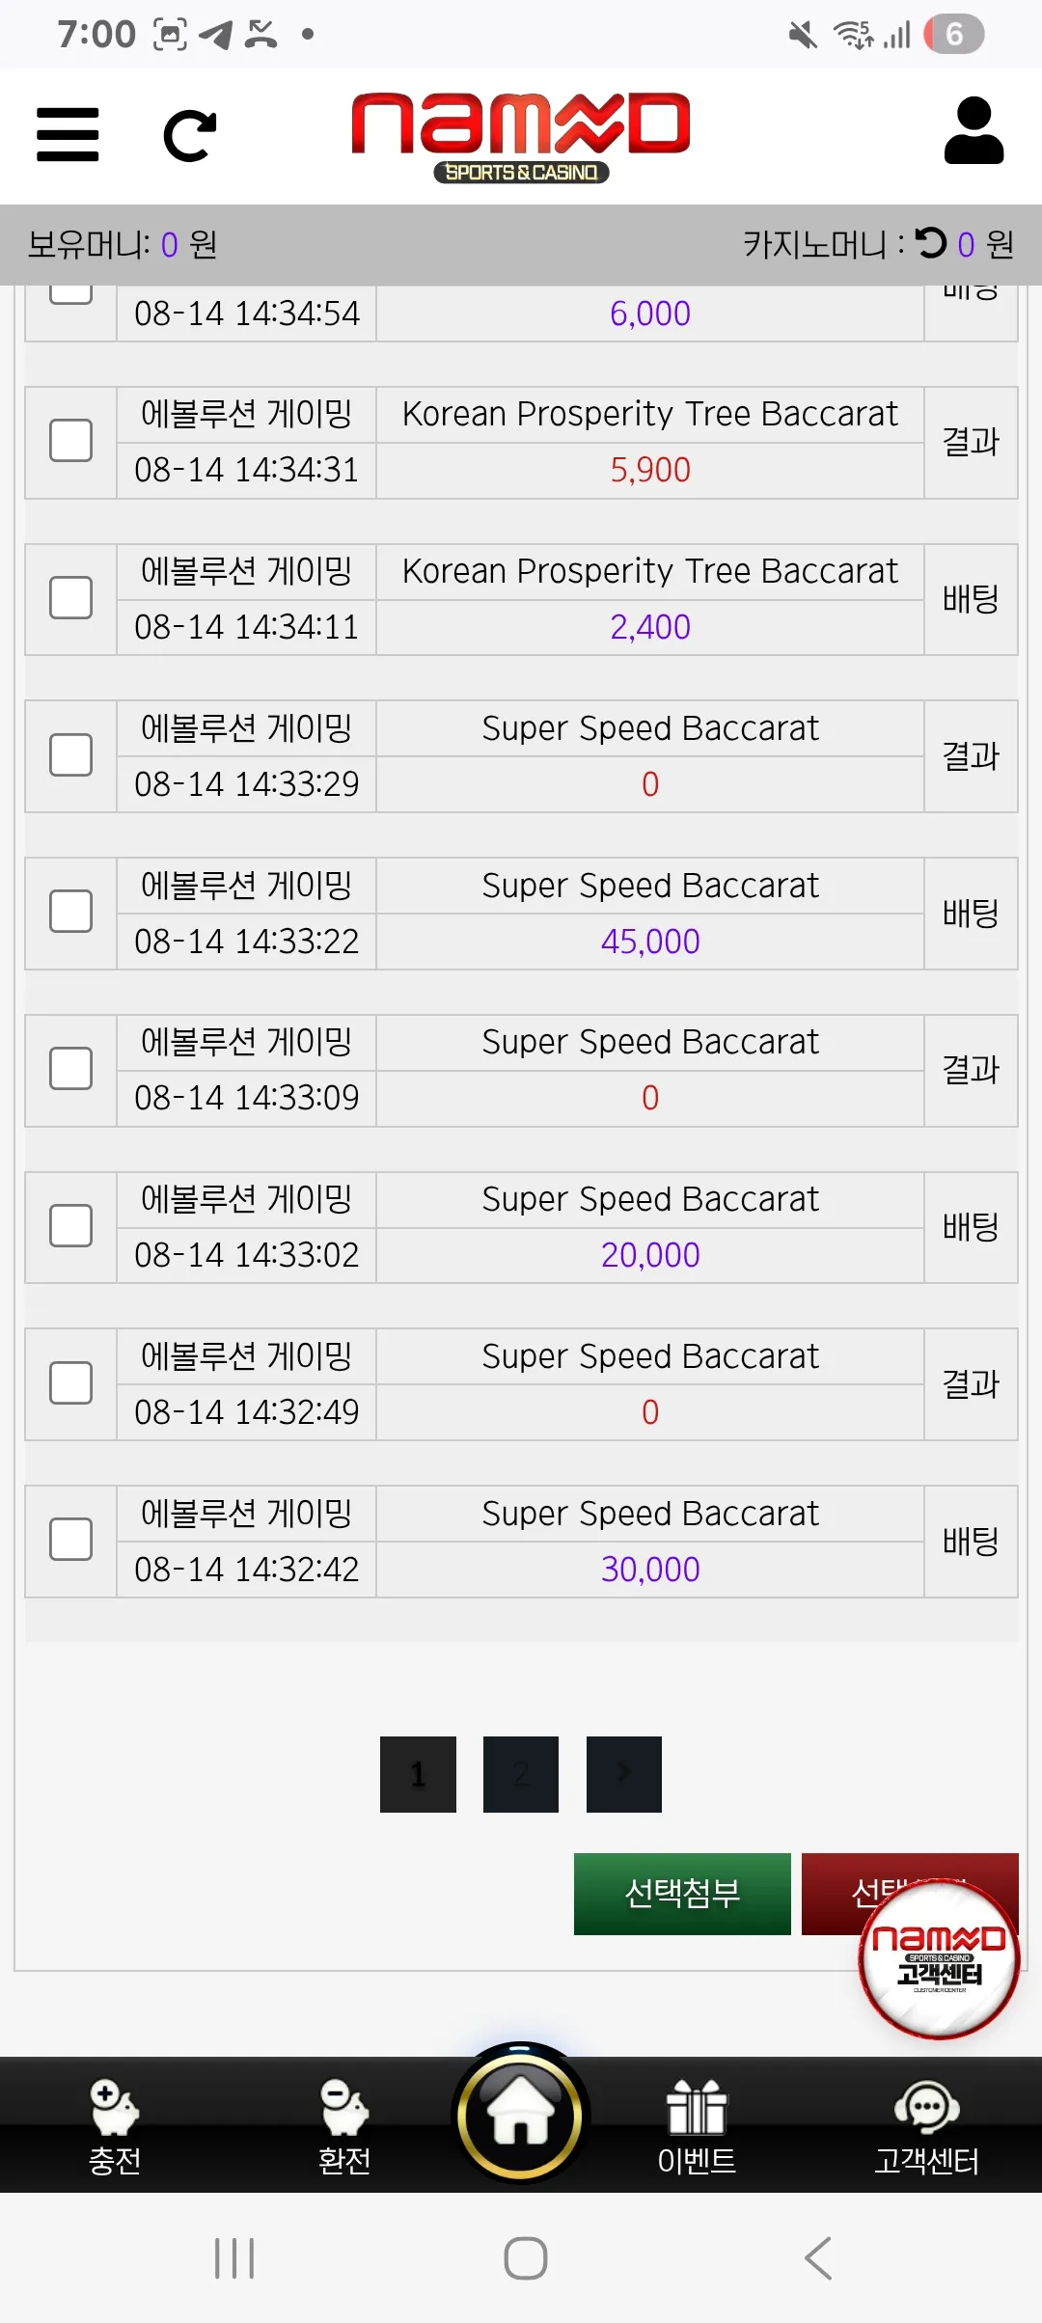This screenshot has height=2323, width=1042.
Task: Open the user profile icon
Action: tap(973, 130)
